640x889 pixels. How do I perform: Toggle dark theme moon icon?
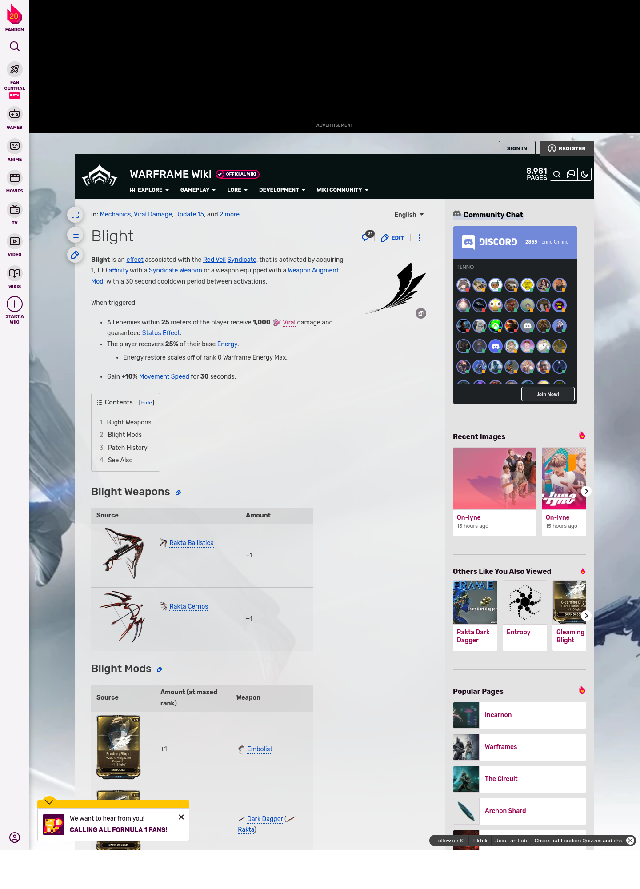coord(584,174)
